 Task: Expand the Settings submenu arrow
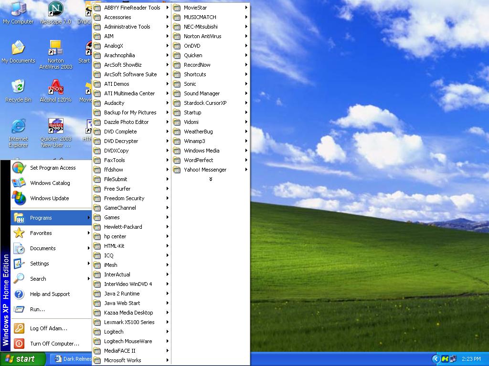pos(89,264)
